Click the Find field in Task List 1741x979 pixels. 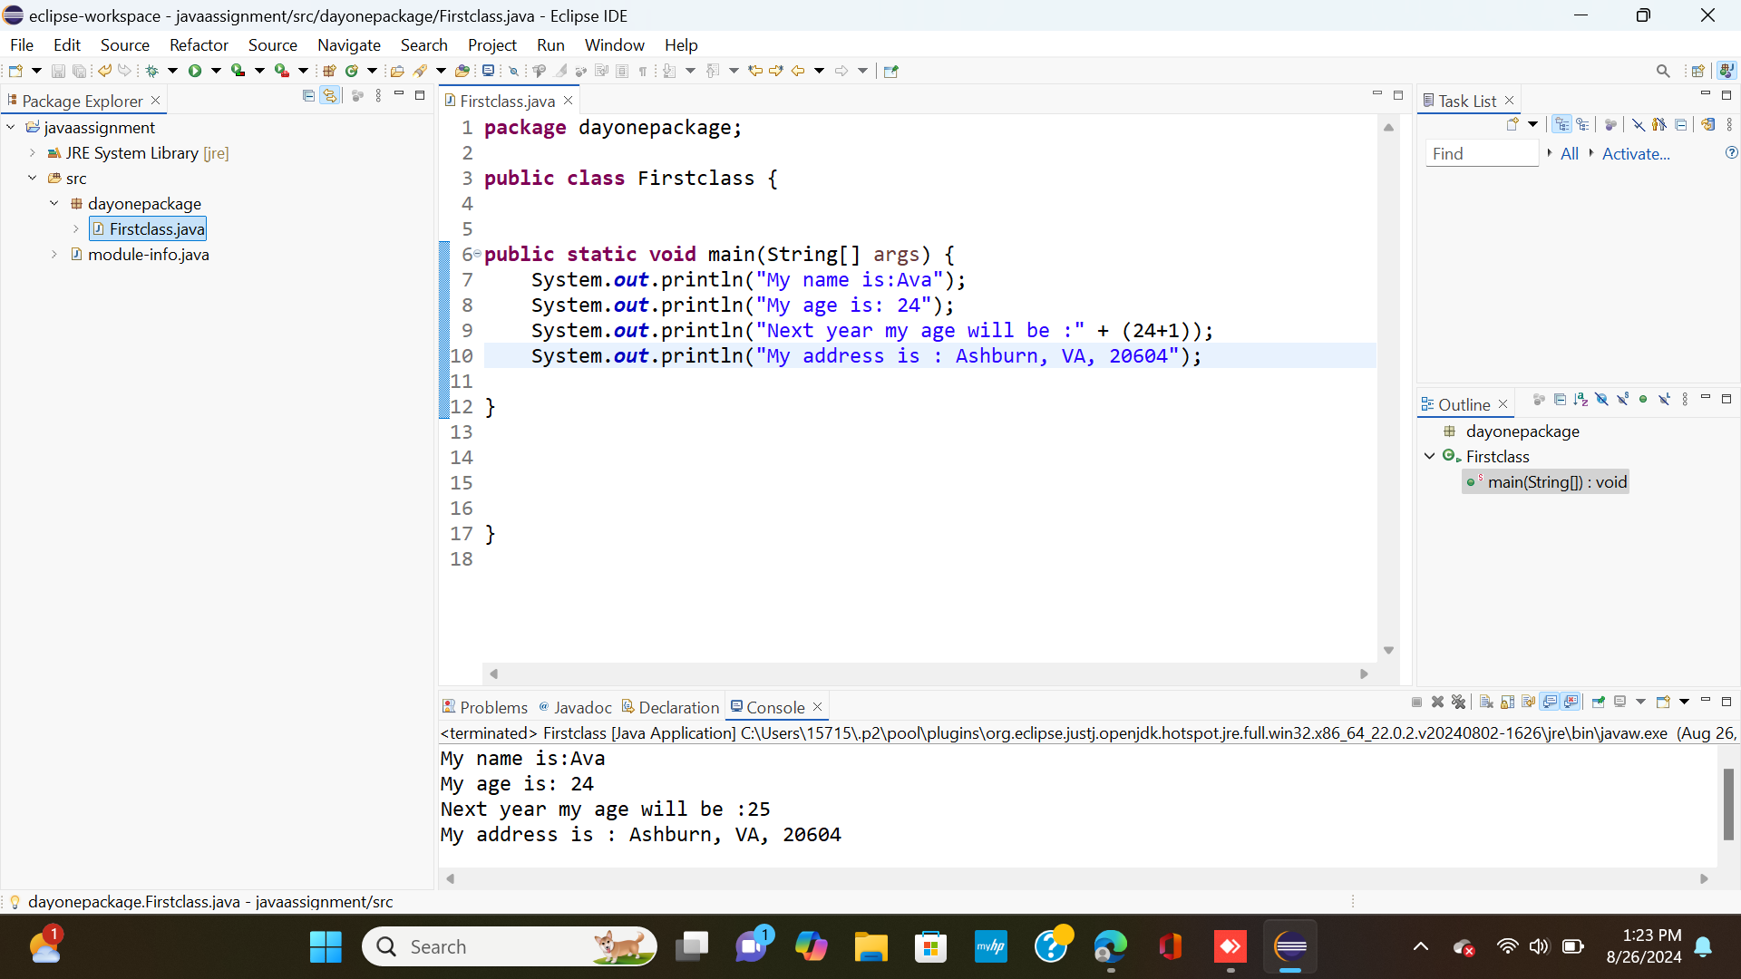pyautogui.click(x=1482, y=154)
